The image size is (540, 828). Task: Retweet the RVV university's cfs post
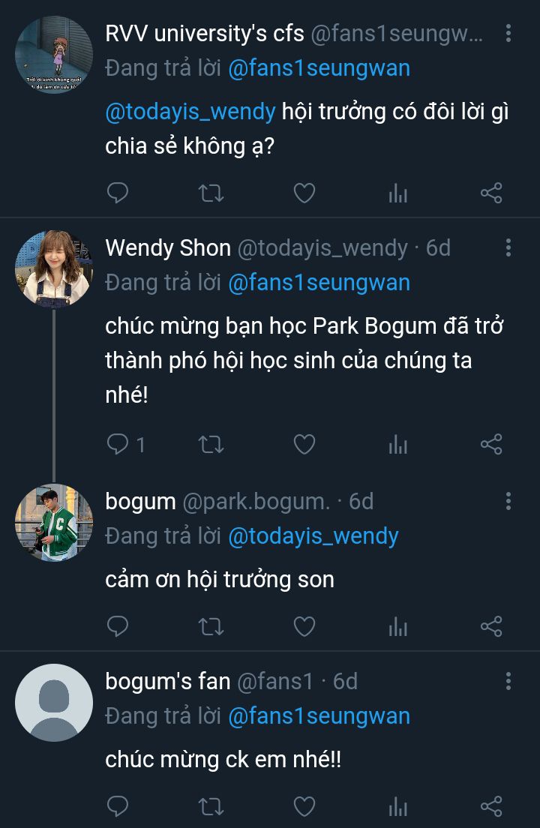pyautogui.click(x=211, y=193)
